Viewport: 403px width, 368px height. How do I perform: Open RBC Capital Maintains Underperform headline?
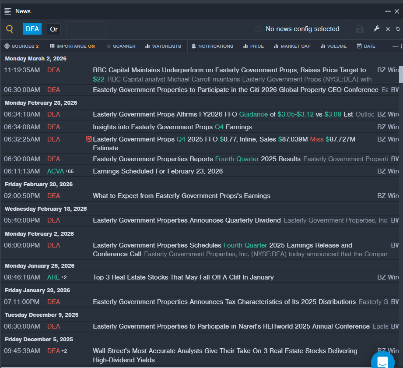[229, 70]
